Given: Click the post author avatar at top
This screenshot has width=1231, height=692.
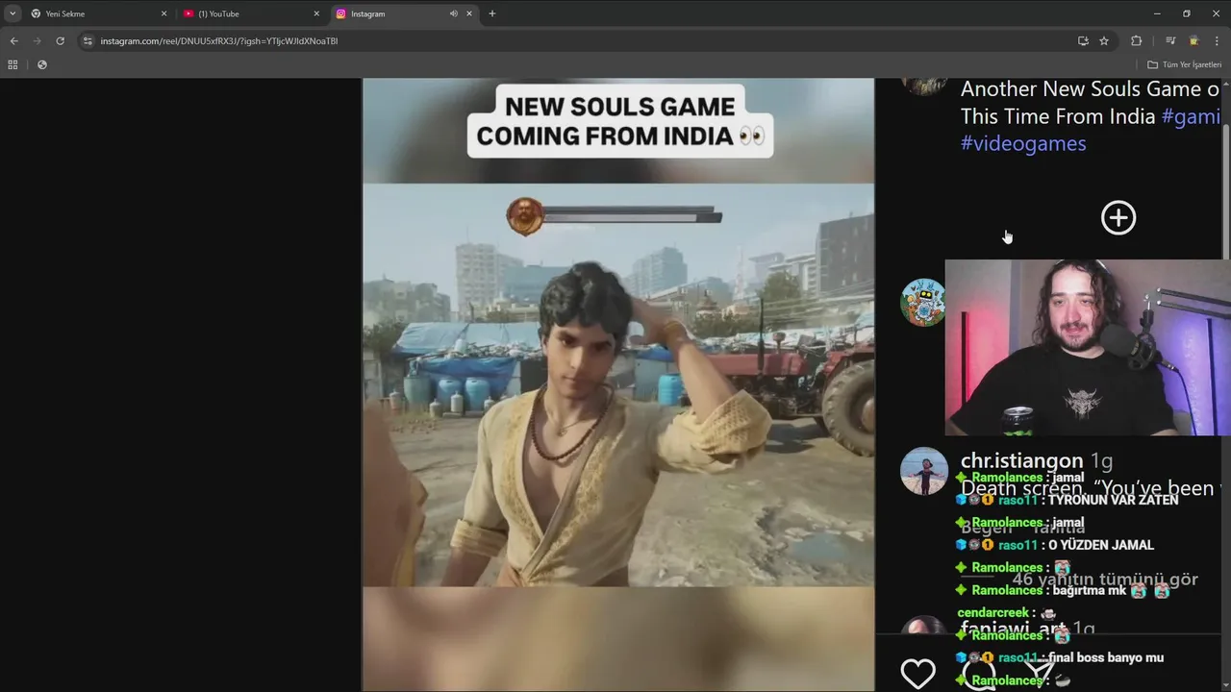Looking at the screenshot, I should pos(924,86).
